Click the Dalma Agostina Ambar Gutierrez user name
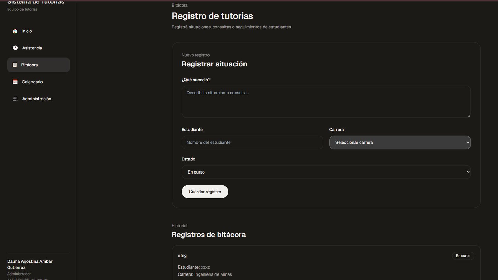This screenshot has height=280, width=498. [x=30, y=264]
